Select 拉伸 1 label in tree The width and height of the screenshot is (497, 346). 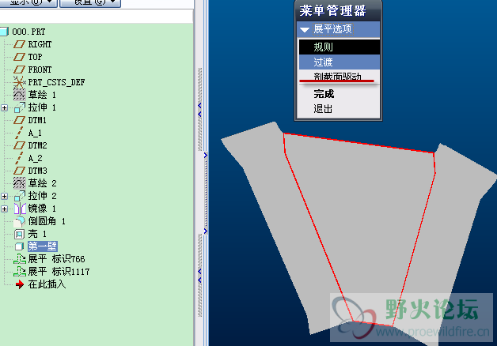tap(42, 107)
